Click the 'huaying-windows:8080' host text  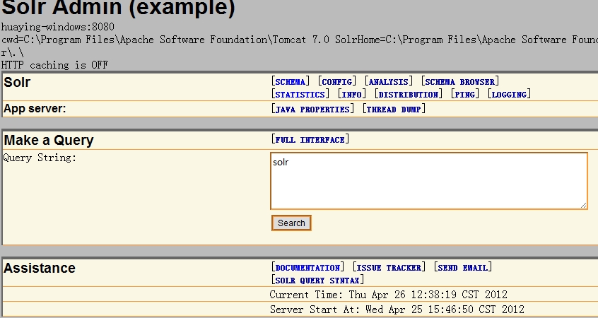(x=57, y=27)
